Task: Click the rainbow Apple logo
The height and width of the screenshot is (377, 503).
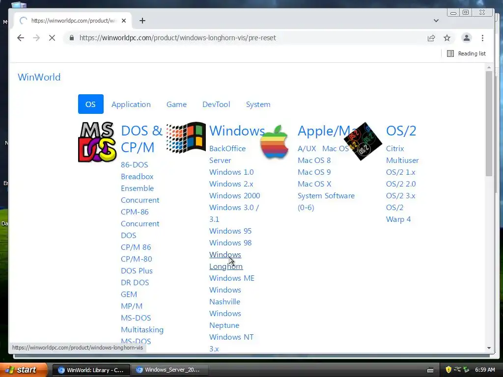Action: pos(274,142)
